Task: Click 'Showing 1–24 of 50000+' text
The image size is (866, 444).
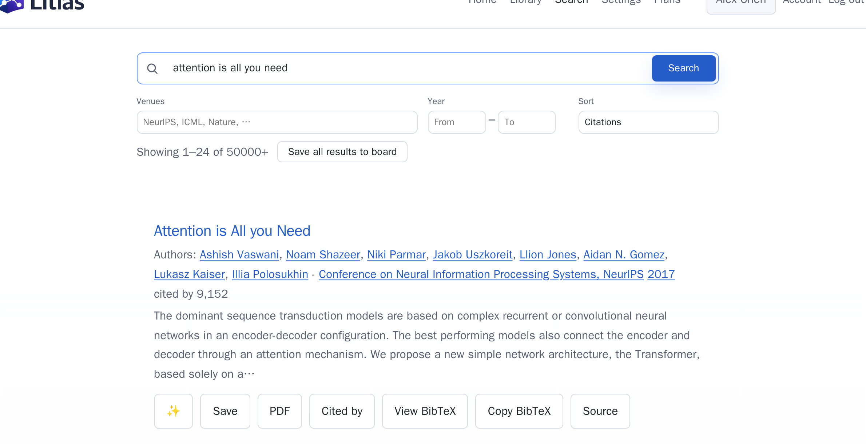Action: pyautogui.click(x=202, y=152)
